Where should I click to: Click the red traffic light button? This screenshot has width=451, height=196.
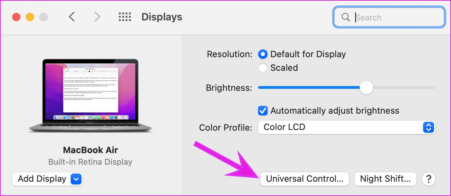tap(16, 16)
